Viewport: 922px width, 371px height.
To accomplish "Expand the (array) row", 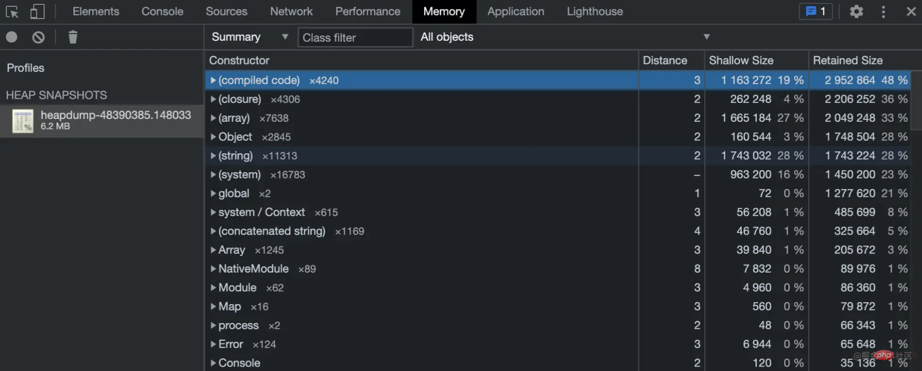I will [213, 118].
